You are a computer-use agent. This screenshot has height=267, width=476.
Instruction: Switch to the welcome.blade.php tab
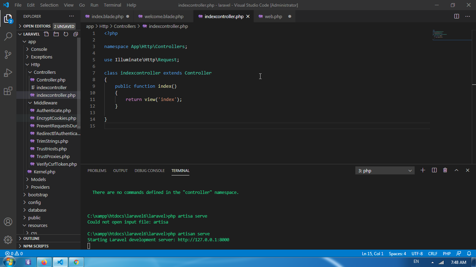click(x=164, y=16)
